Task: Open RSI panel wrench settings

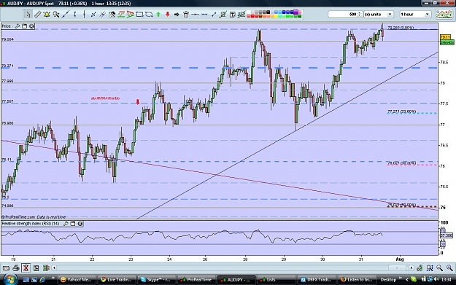Action: click(66, 224)
